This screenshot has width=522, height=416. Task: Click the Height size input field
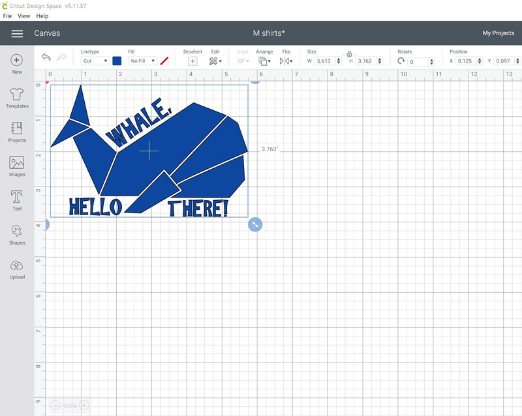[x=366, y=61]
